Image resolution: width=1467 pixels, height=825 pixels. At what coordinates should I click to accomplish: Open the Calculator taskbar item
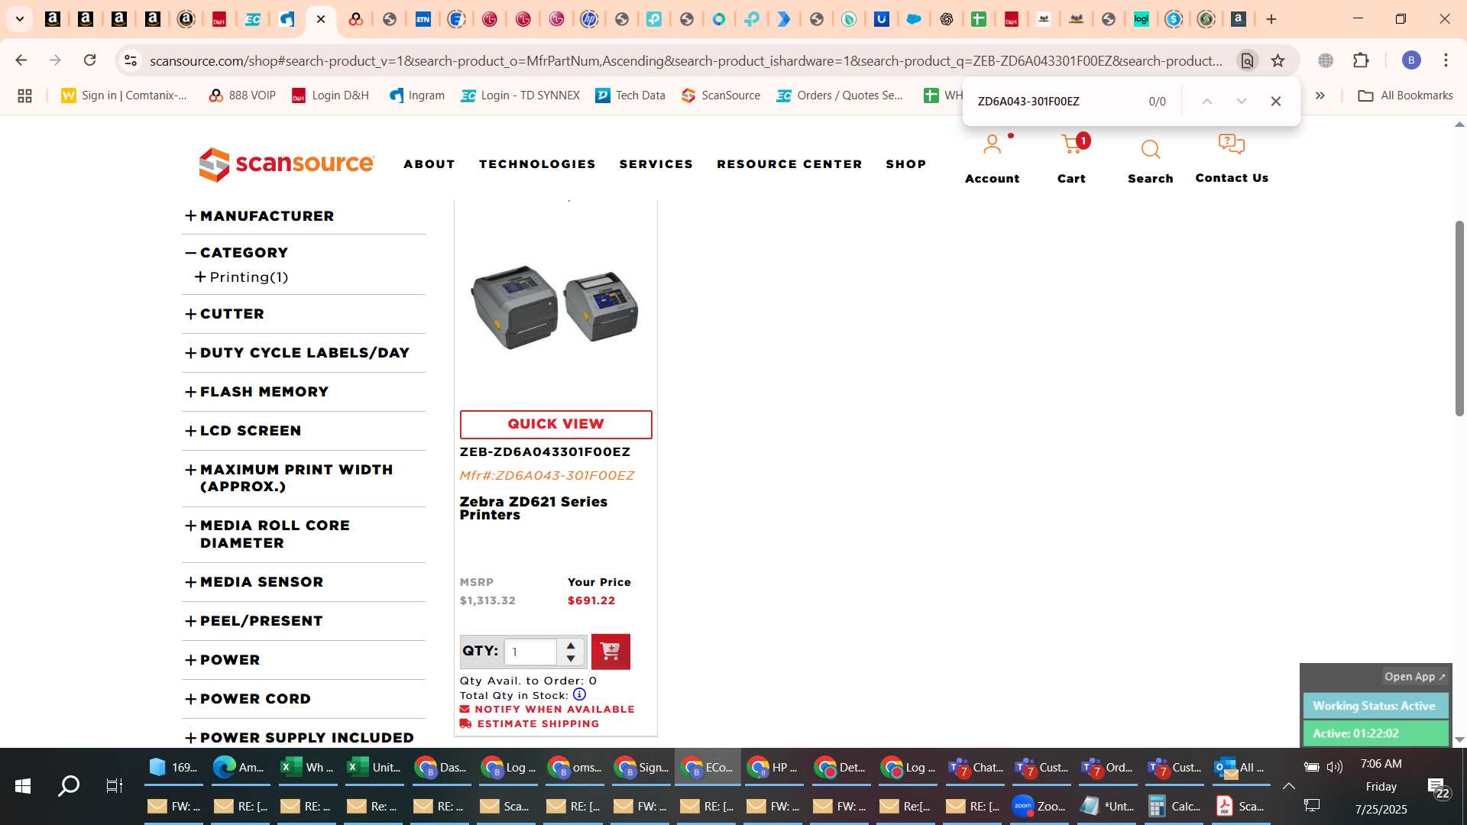[1174, 806]
